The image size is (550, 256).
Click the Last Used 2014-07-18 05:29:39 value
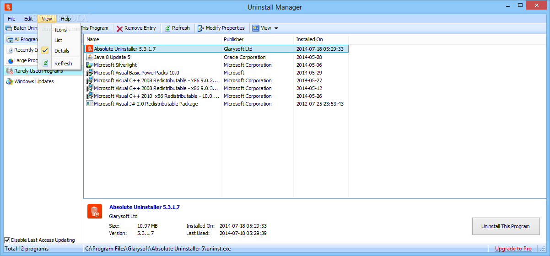(243, 233)
